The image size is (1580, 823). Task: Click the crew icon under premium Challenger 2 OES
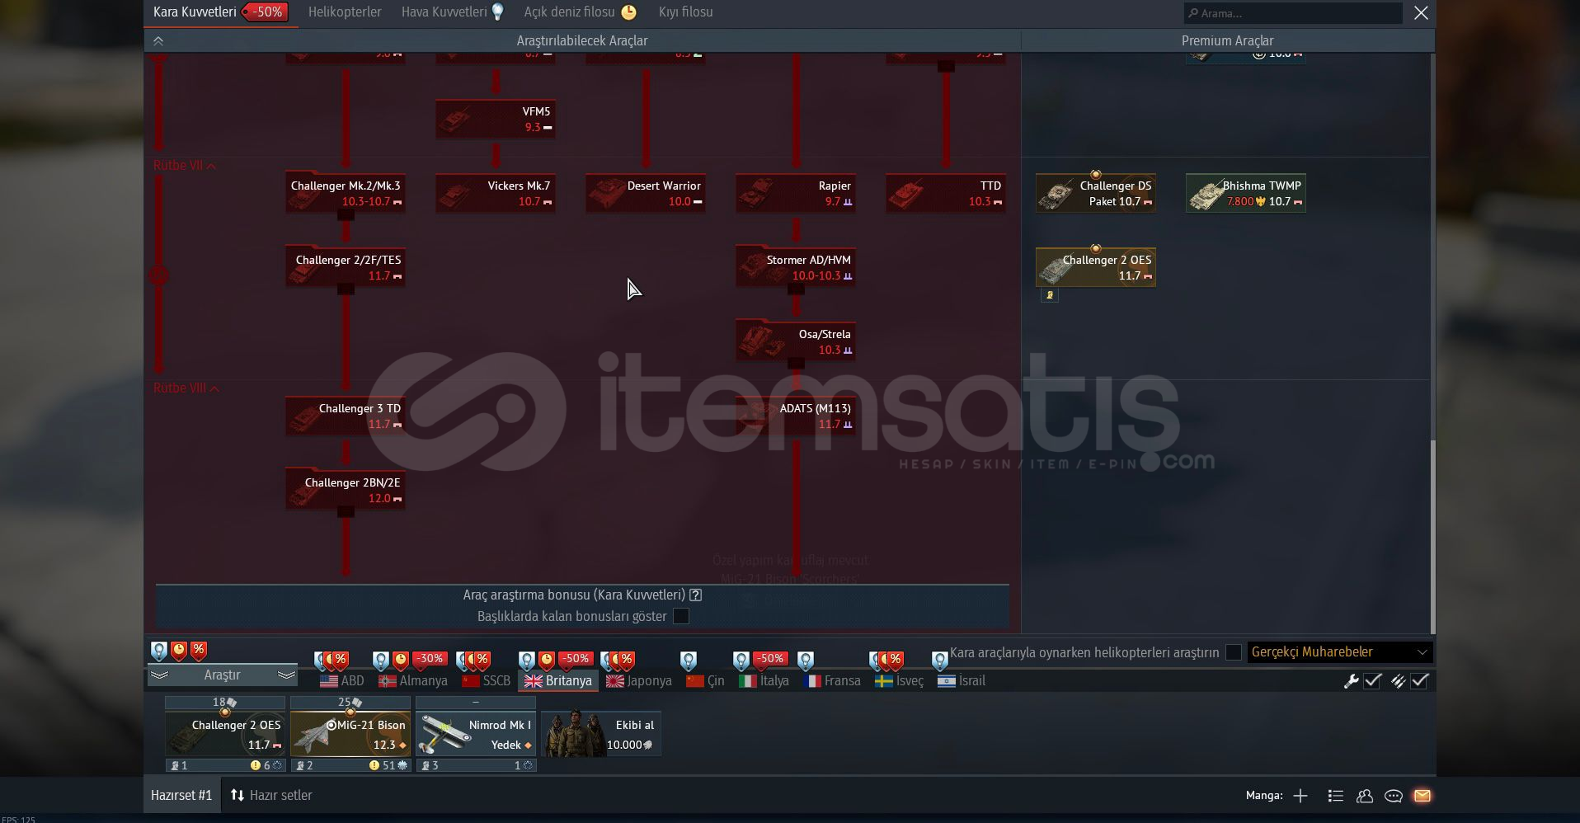click(1050, 295)
